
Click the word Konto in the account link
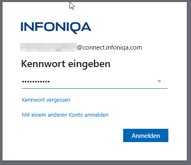coord(76,115)
